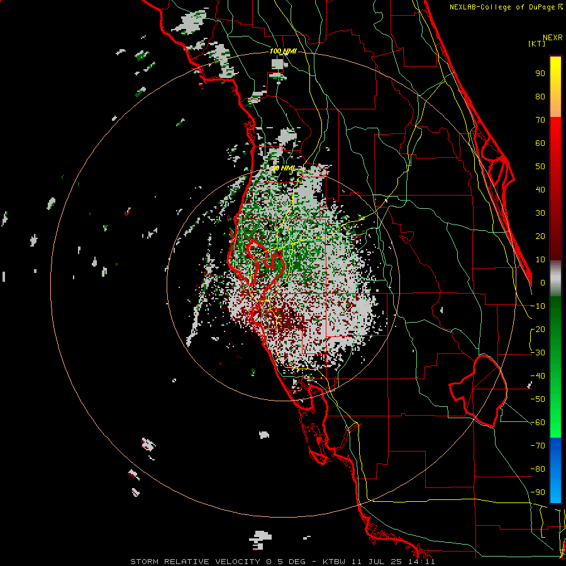Screen dimensions: 566x566
Task: Click the positive 90 knots scale label
Action: [540, 74]
